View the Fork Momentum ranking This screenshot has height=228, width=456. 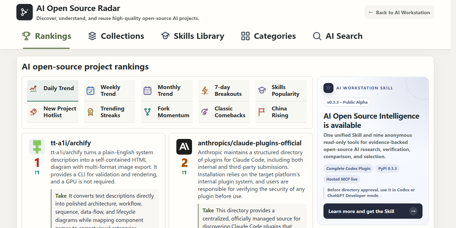(167, 112)
